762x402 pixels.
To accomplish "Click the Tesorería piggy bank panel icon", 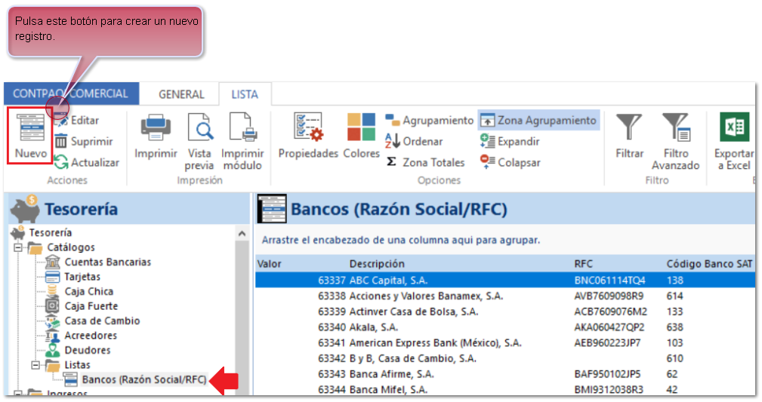I will (25, 209).
